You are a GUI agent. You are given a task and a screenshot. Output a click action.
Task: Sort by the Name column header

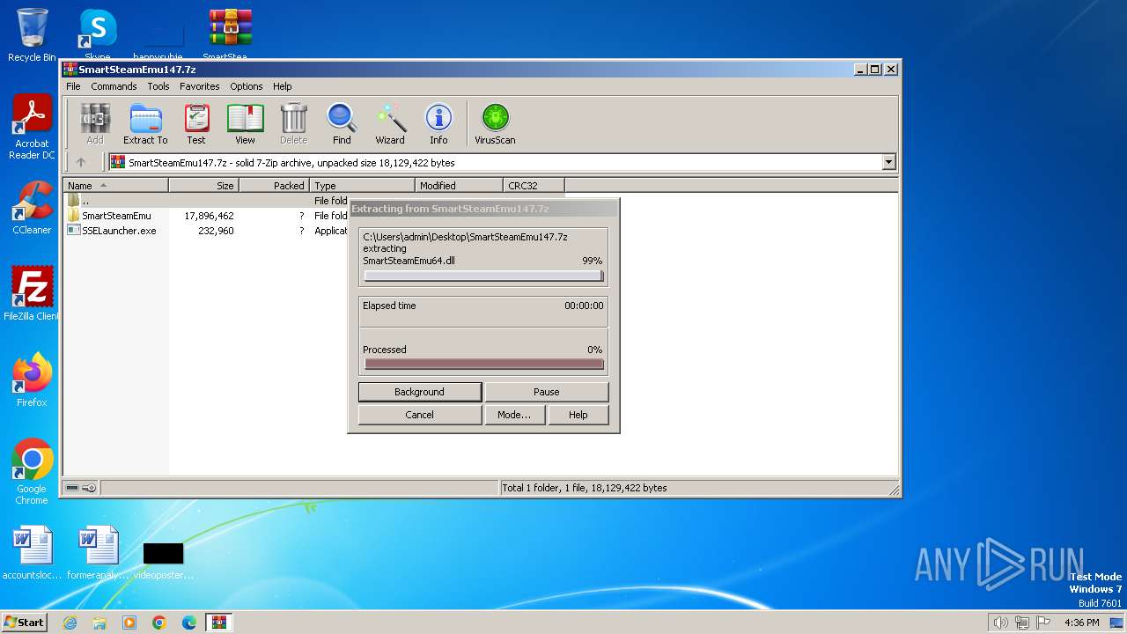pyautogui.click(x=115, y=185)
